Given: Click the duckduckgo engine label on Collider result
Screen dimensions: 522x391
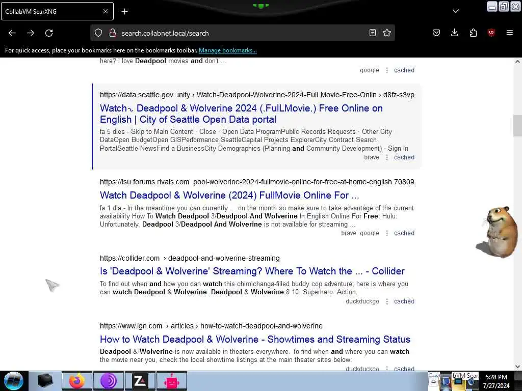Looking at the screenshot, I should point(362,301).
